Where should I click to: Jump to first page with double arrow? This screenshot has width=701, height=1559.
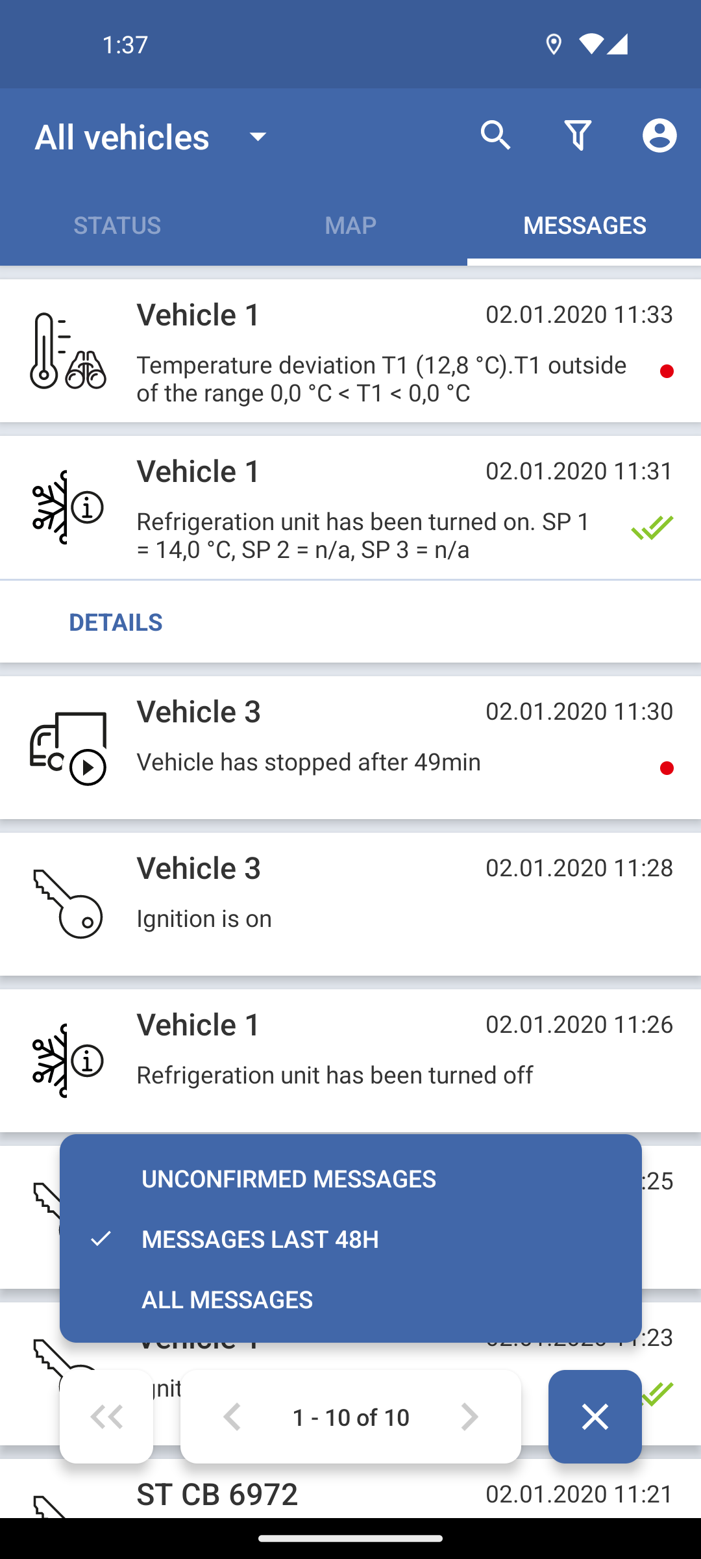tap(106, 1417)
